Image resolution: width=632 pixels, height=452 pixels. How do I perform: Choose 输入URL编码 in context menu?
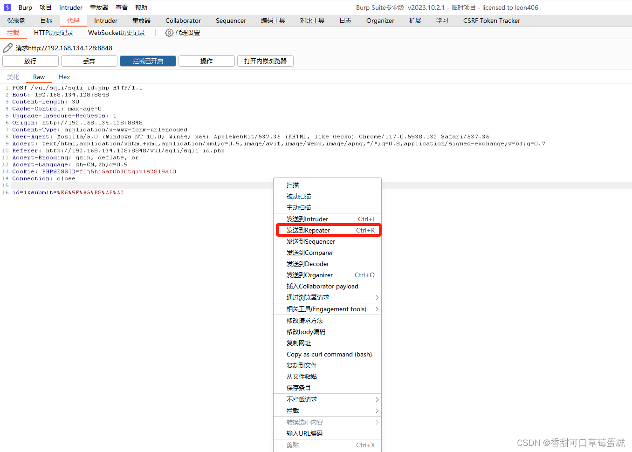(327, 433)
